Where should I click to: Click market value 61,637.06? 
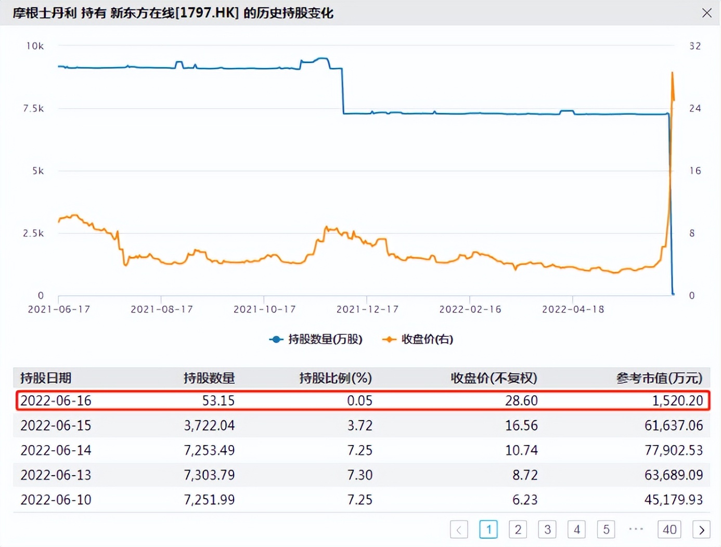point(674,425)
